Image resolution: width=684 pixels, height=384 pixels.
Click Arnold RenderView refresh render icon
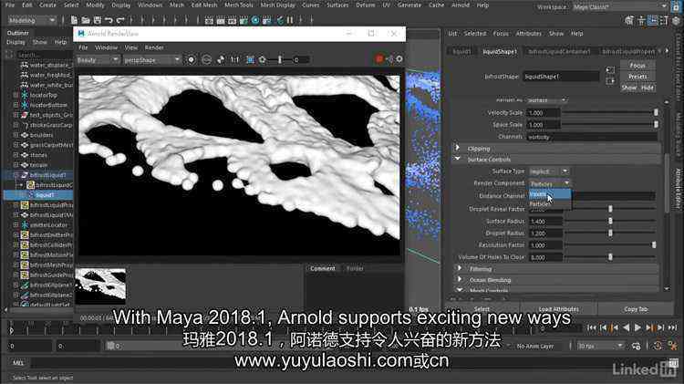[207, 60]
